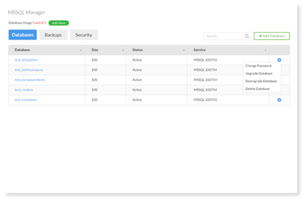Click the Database column header label
304x200 pixels.
point(22,50)
